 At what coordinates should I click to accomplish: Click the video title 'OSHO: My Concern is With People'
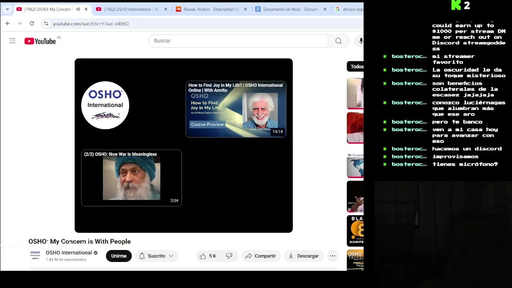click(x=80, y=242)
